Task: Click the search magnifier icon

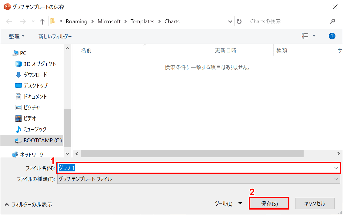Action: point(333,21)
